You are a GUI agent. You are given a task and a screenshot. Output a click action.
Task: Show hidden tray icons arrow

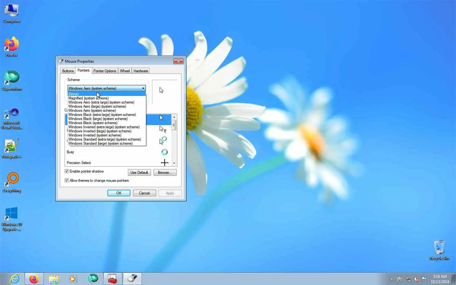pyautogui.click(x=391, y=279)
